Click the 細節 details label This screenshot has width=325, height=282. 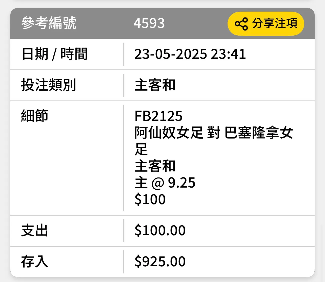[35, 116]
